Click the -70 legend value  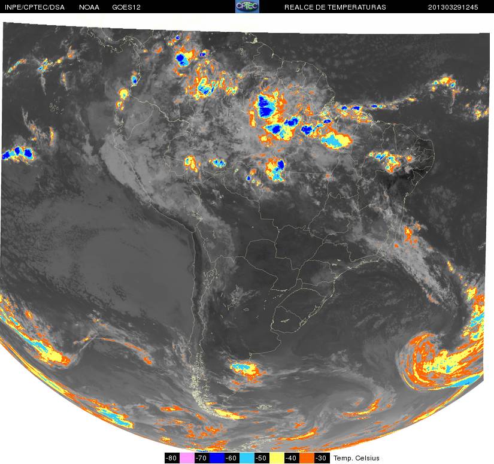pyautogui.click(x=202, y=458)
